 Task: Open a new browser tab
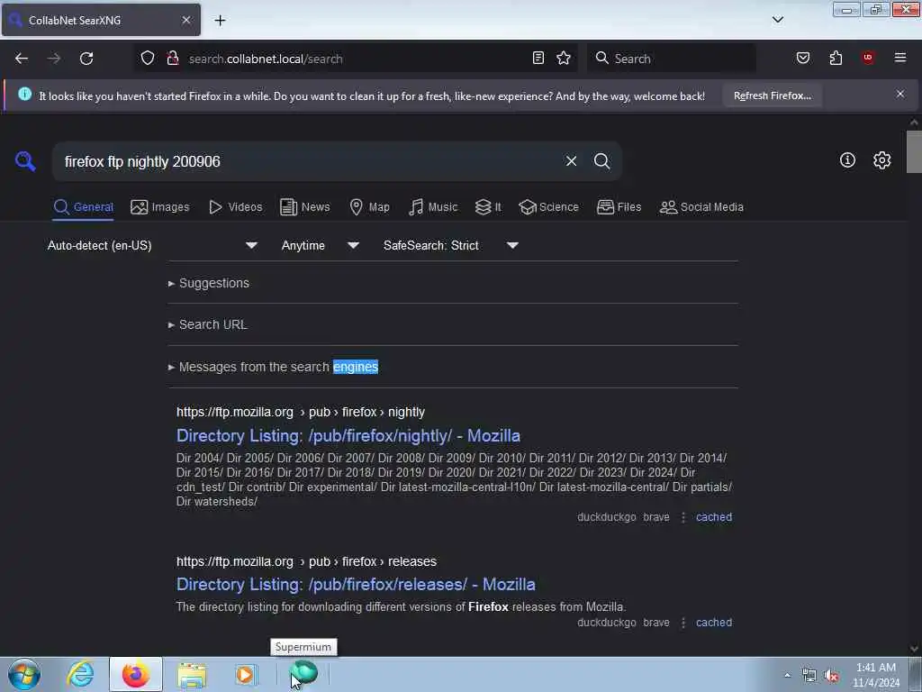click(220, 21)
